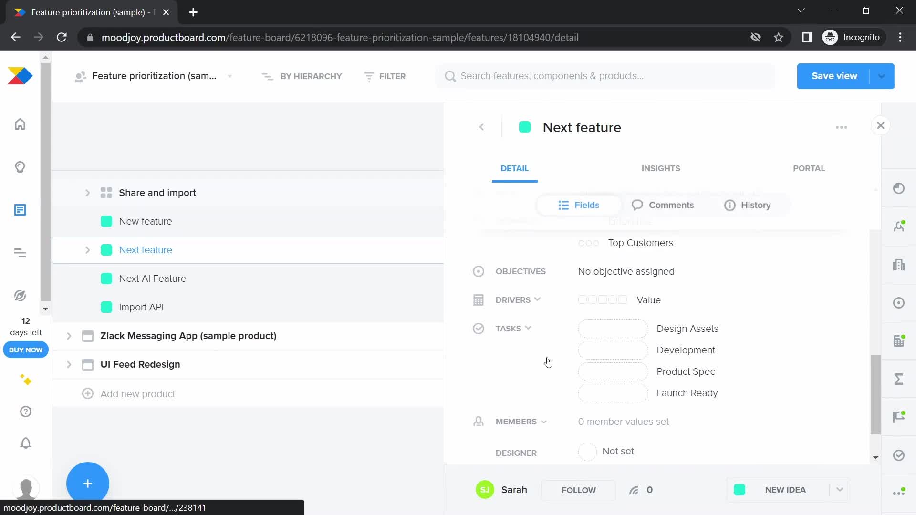Open the Release pie chart column icon
Viewport: 916px width, 515px height.
pyautogui.click(x=899, y=188)
